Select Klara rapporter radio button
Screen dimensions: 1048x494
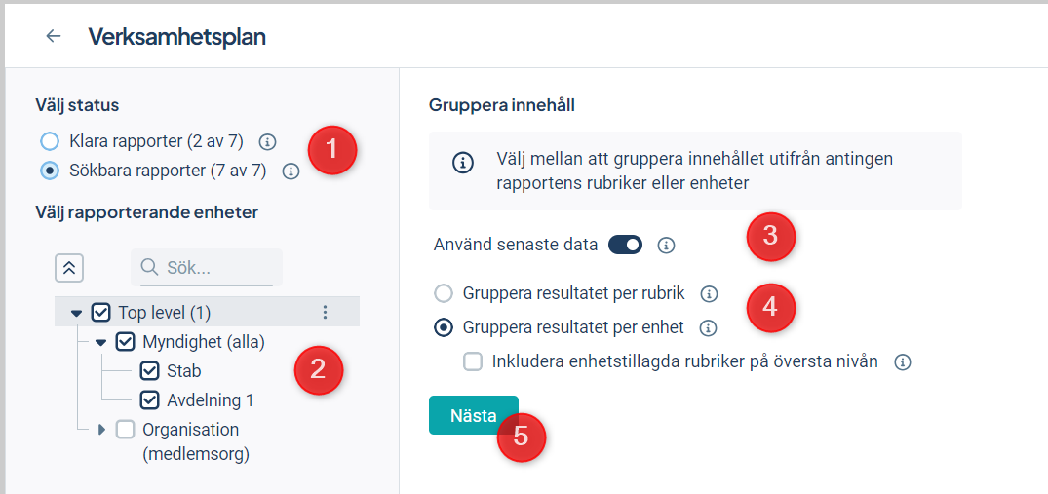(x=50, y=141)
